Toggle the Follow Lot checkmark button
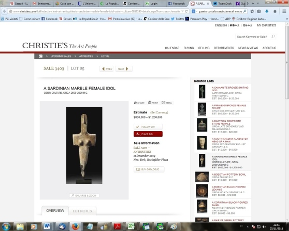 pyautogui.click(x=148, y=127)
